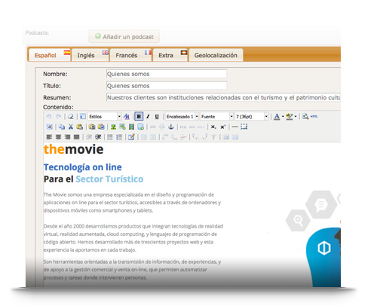368x306 pixels.
Task: Click the edit pencil note icon
Action: (131, 137)
